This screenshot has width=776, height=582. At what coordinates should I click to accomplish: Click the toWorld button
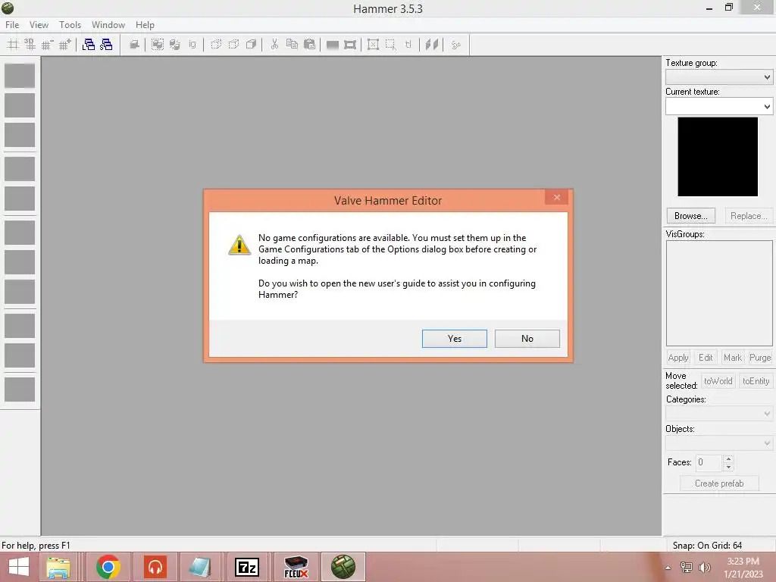point(718,381)
